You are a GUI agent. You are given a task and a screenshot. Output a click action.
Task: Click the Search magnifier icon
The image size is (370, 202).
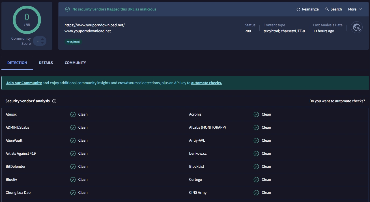[x=327, y=9]
